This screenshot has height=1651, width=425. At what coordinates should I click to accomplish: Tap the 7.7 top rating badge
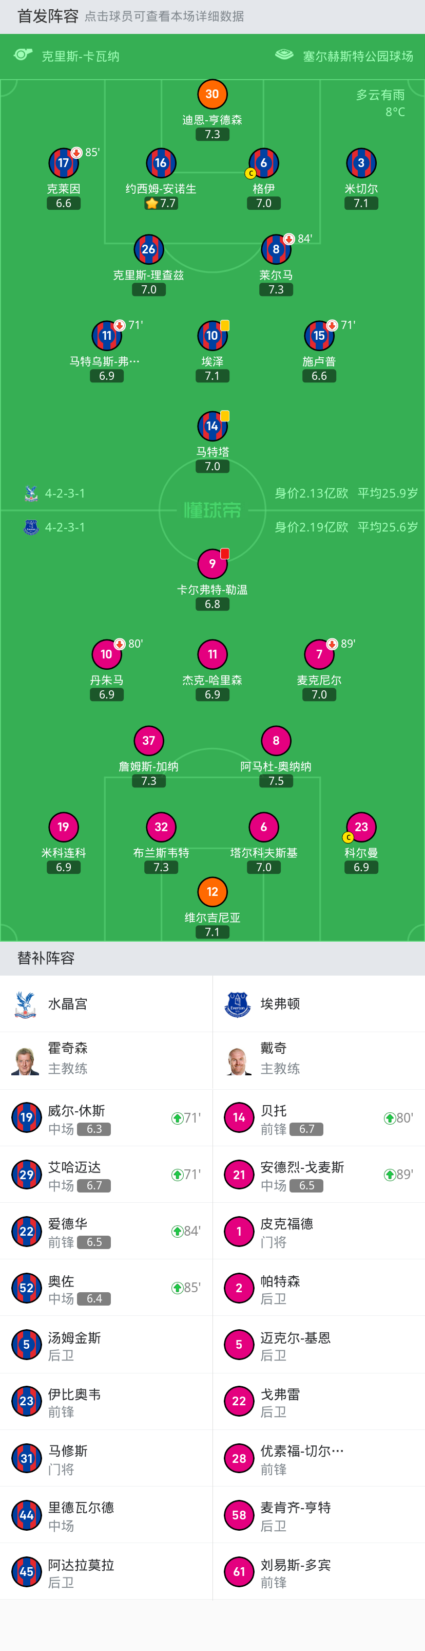pyautogui.click(x=161, y=204)
